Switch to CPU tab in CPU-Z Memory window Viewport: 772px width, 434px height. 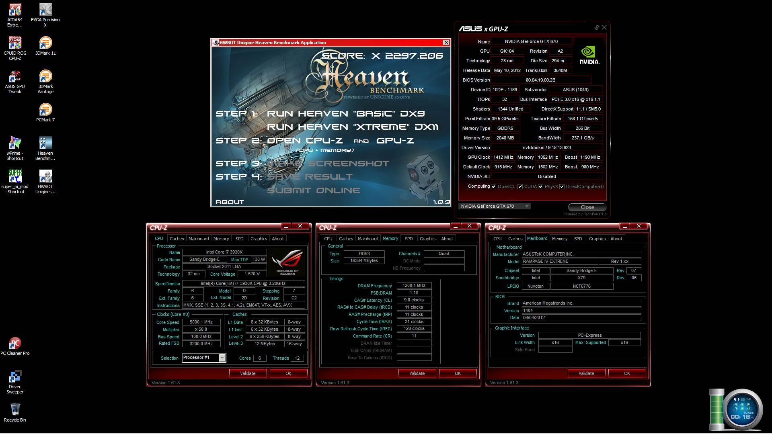coord(328,239)
